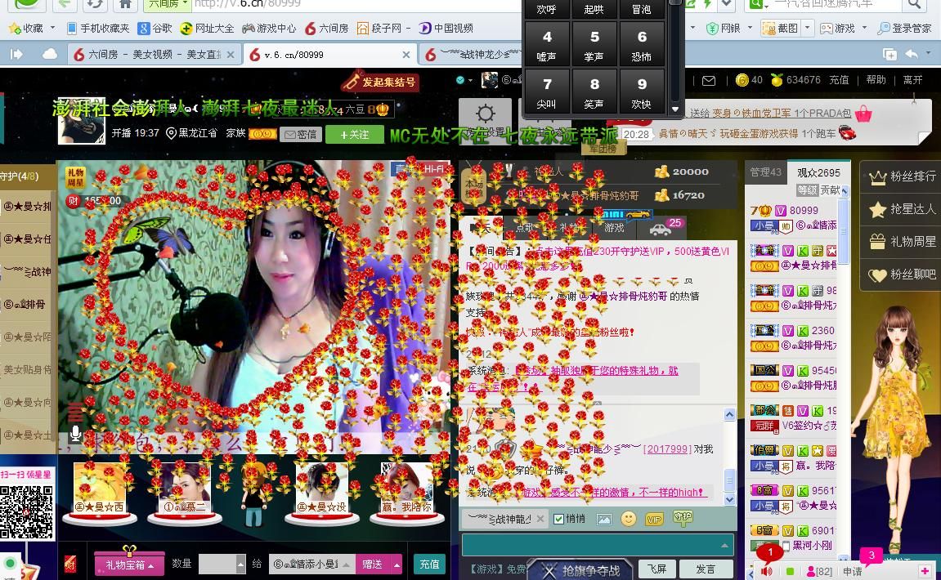
Task: Play sound effect 8 笑声
Action: coord(594,92)
